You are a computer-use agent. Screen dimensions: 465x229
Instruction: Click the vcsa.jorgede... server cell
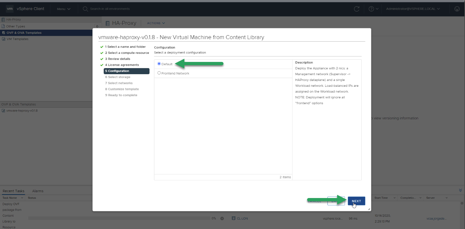coord(436,218)
